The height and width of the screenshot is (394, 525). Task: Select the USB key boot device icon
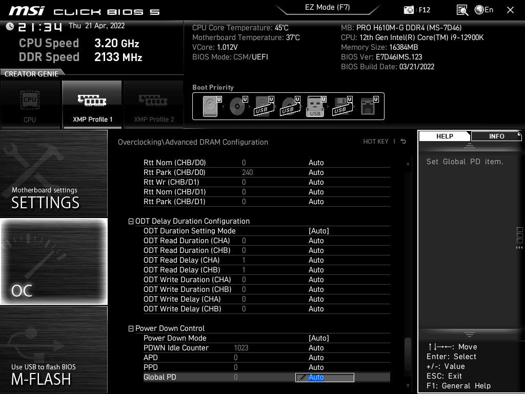[x=316, y=106]
